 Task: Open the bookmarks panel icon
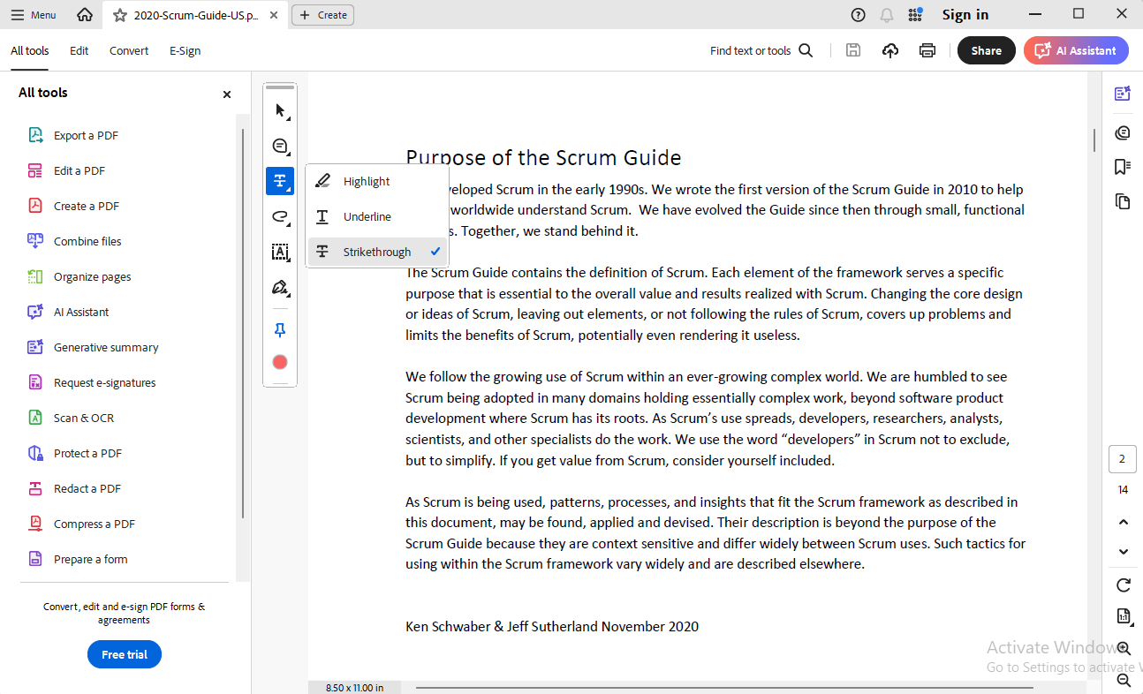pyautogui.click(x=1123, y=167)
